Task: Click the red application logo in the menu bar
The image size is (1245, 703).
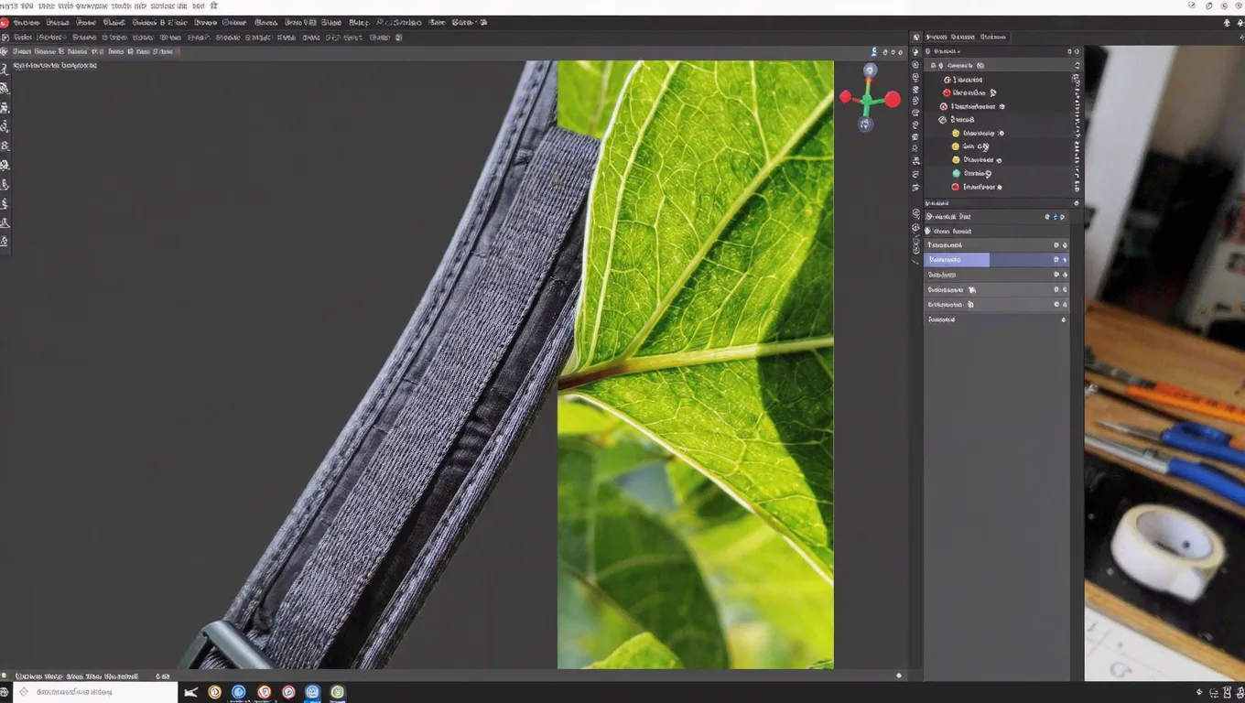Action: coord(5,22)
